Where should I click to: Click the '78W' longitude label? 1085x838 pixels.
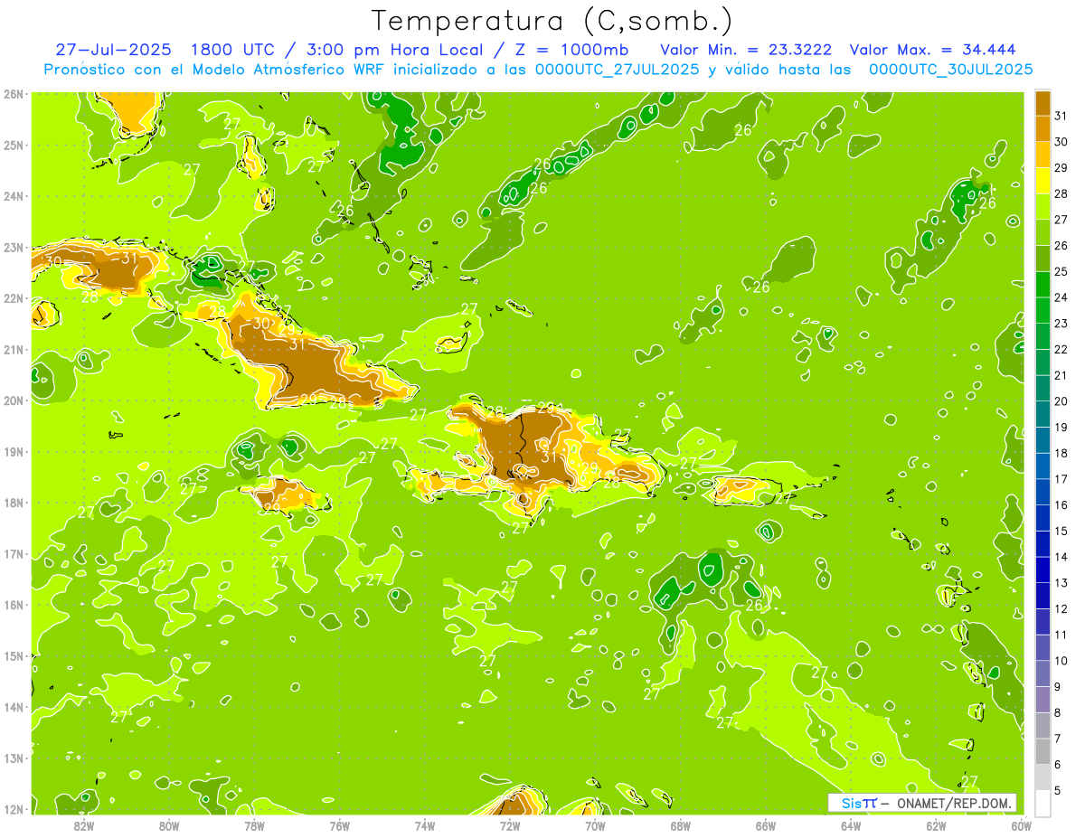(x=254, y=825)
